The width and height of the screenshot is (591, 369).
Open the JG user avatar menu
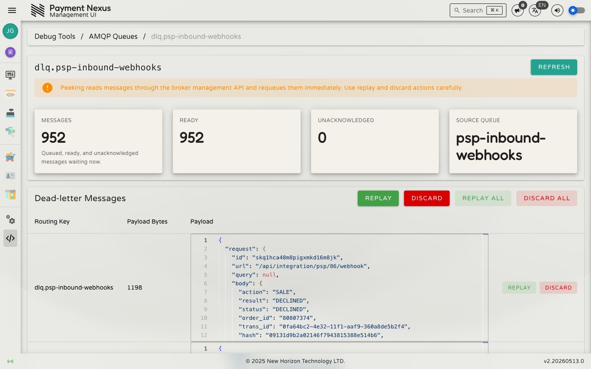coord(10,31)
